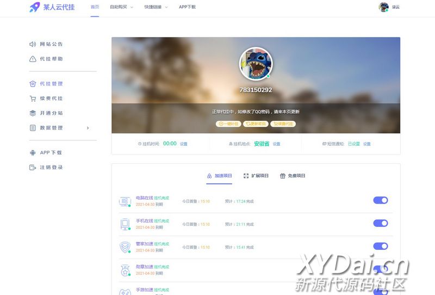Screen dimensions: 435x295
Task: Click the header user avatar beside 柒云
Action: [384, 7]
